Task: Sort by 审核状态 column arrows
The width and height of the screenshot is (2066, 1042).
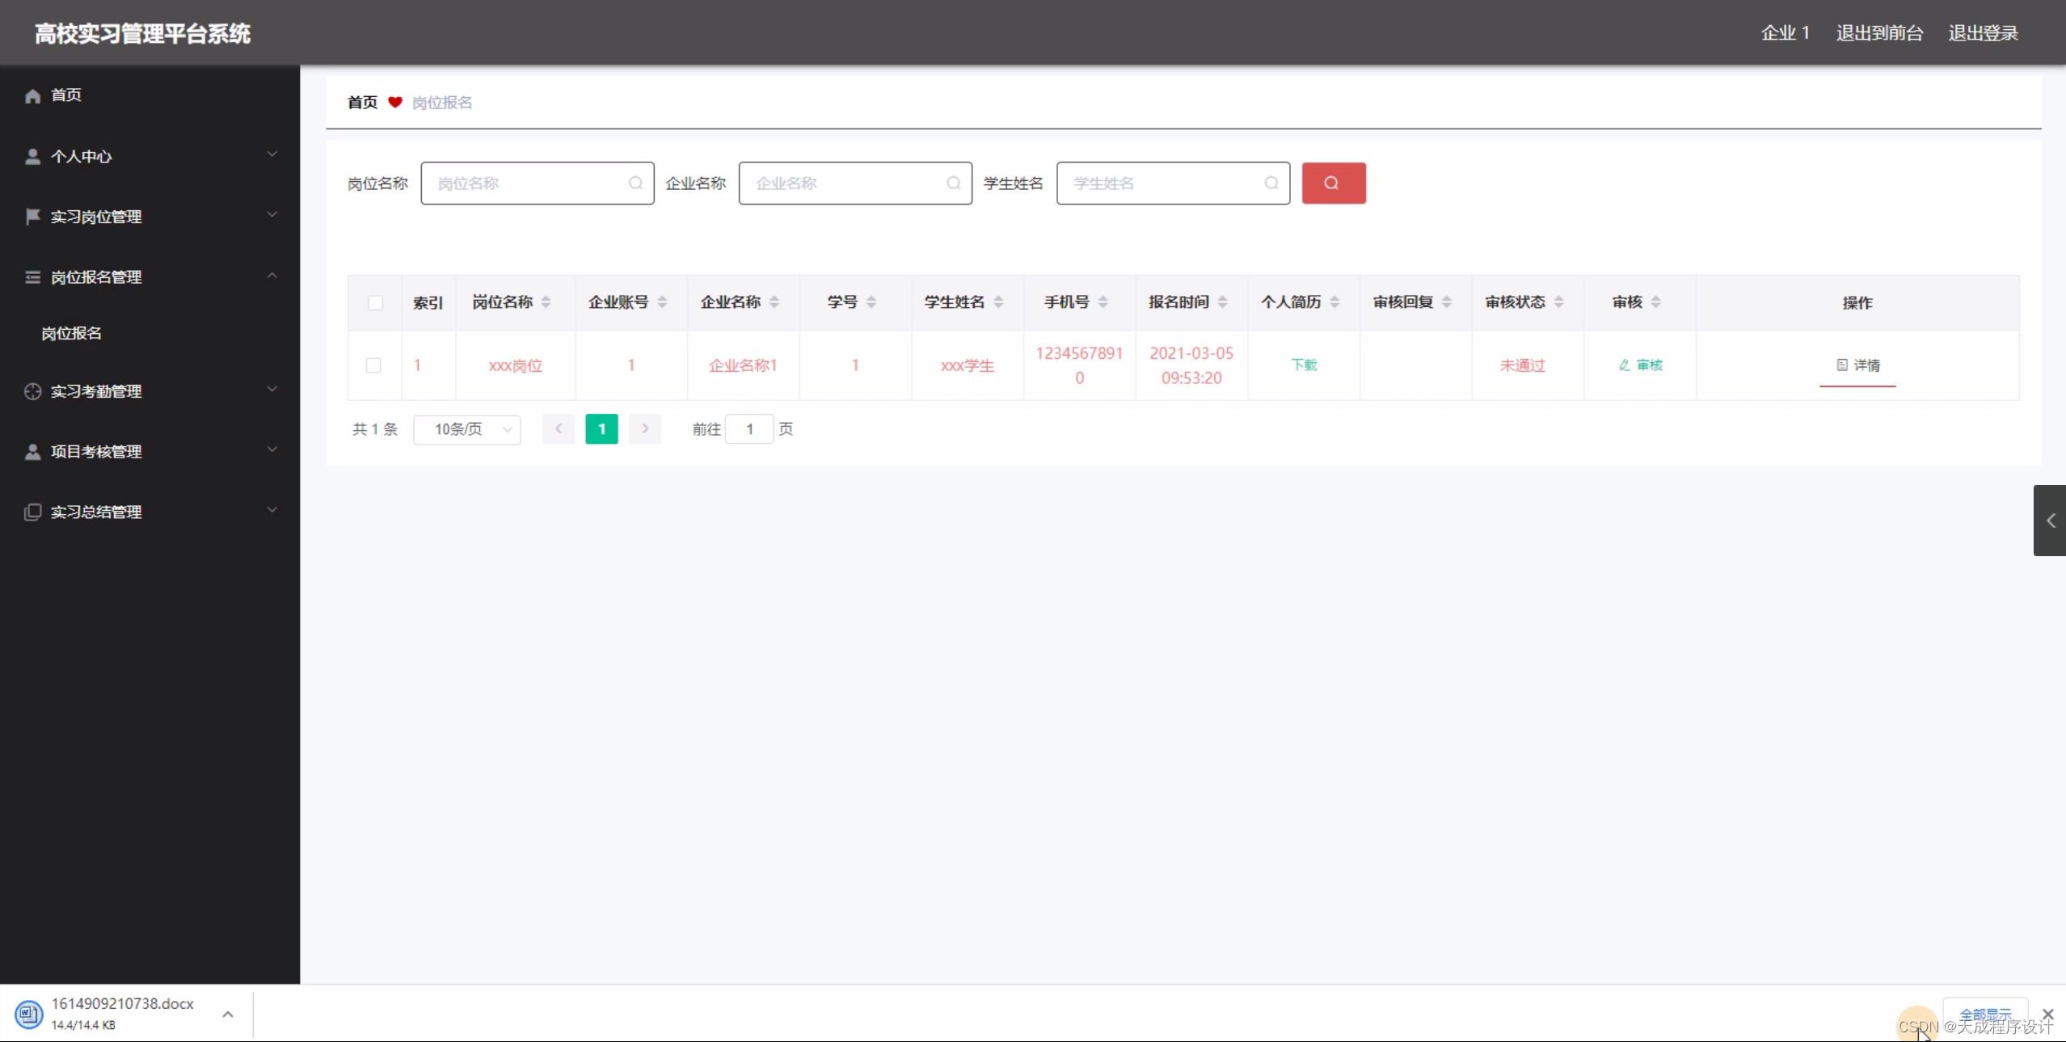Action: coord(1559,302)
